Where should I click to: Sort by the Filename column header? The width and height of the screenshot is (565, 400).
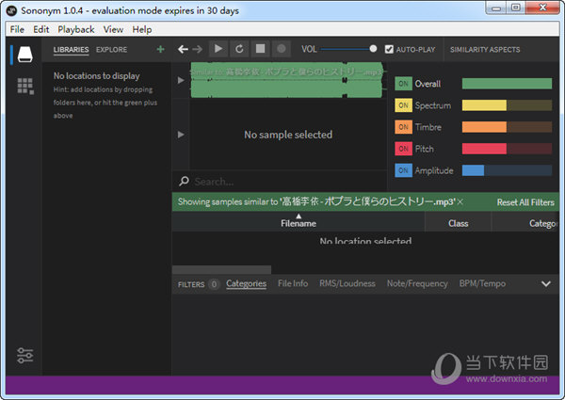(299, 223)
